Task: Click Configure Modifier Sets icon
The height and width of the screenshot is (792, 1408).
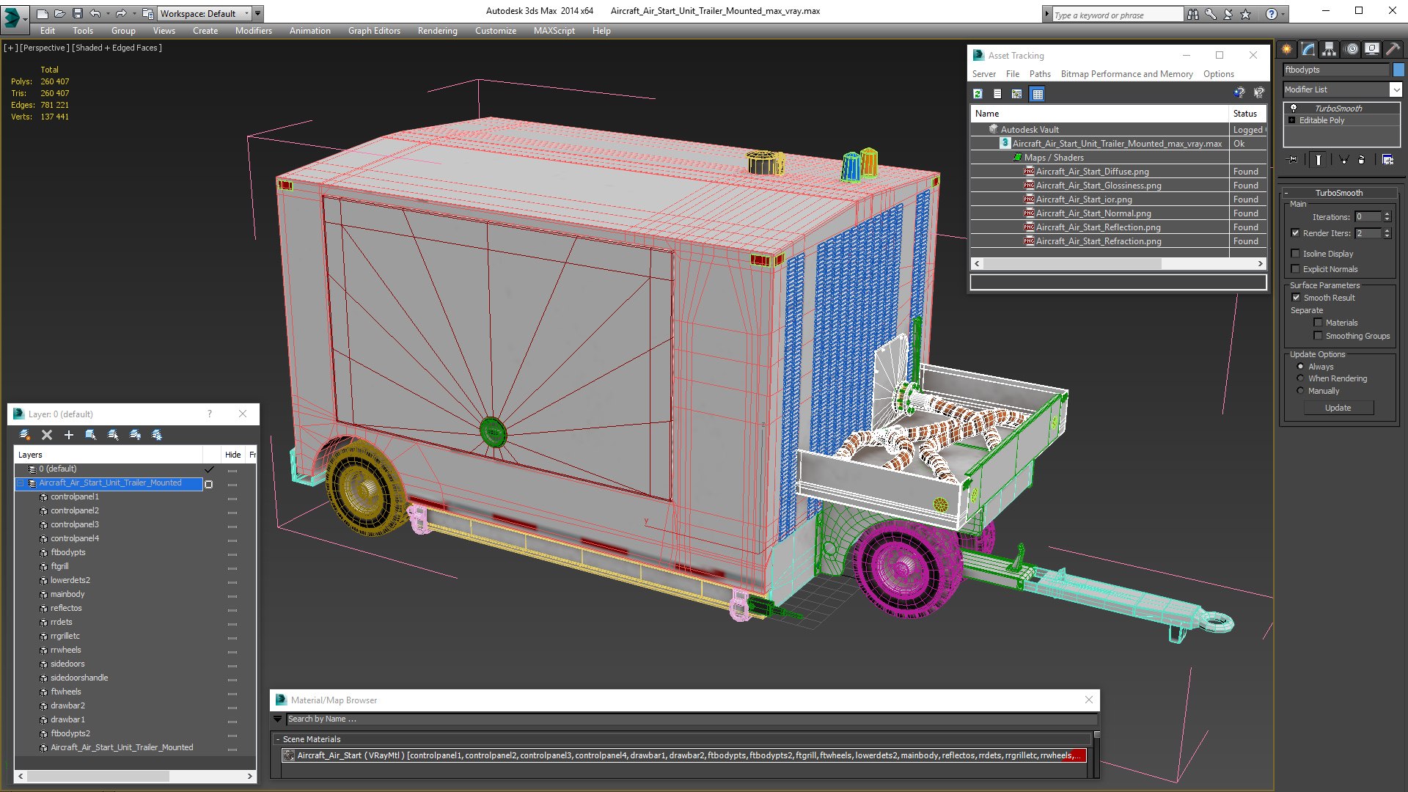Action: click(x=1387, y=159)
